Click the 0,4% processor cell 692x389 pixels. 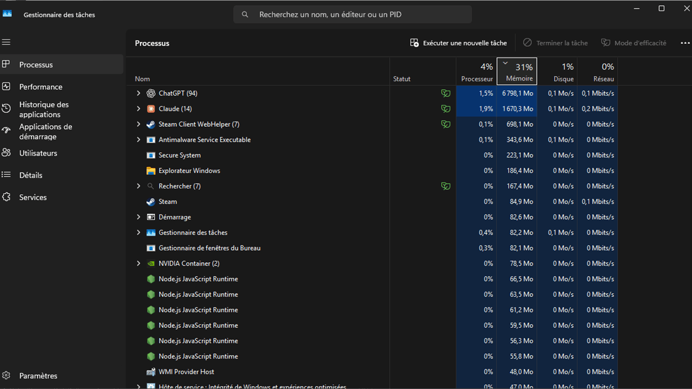476,233
